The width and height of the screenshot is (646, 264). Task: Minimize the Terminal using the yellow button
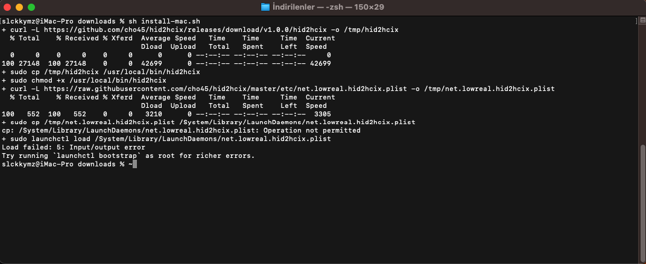pyautogui.click(x=19, y=7)
